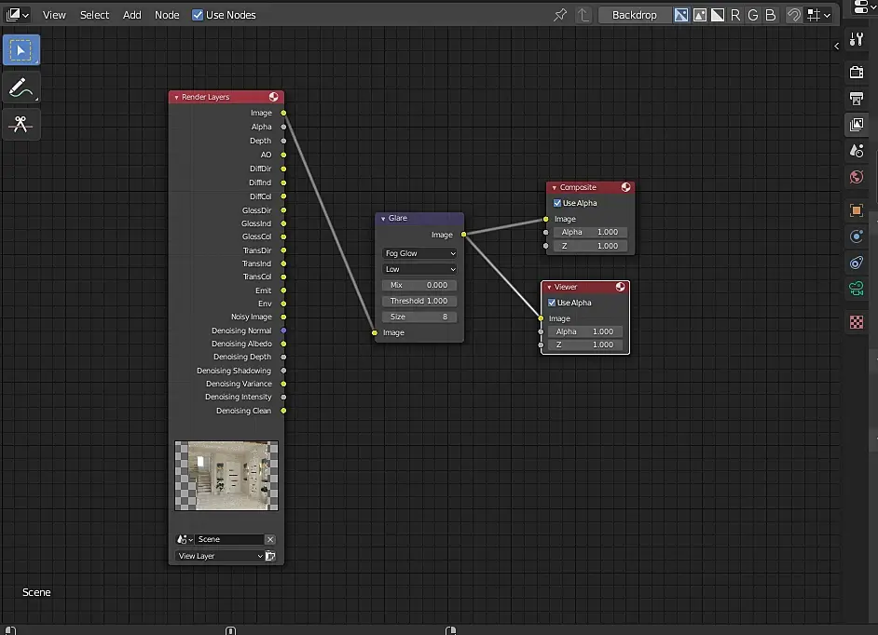Click the Backdrop button
This screenshot has width=878, height=635.
(634, 15)
